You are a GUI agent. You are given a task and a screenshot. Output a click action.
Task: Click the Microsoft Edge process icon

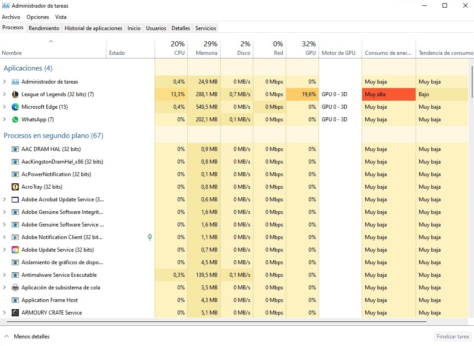pos(15,107)
